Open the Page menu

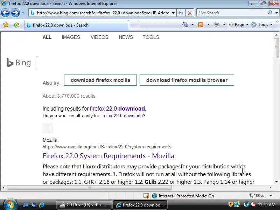tap(238, 24)
